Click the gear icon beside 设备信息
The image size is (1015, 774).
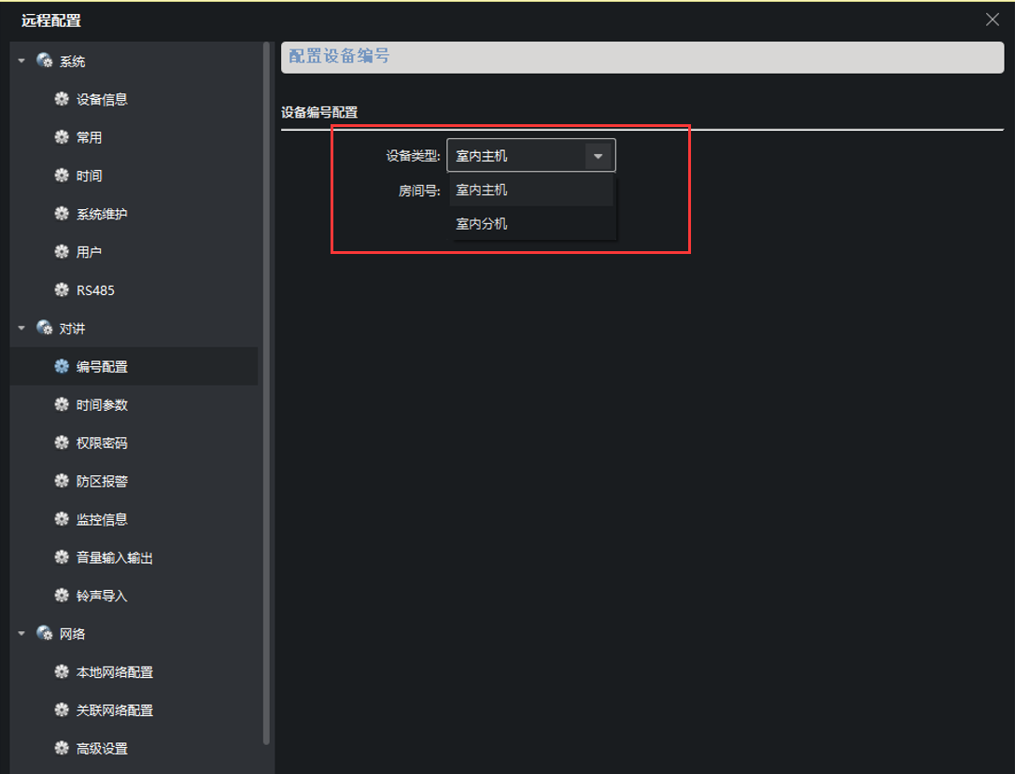tap(62, 99)
